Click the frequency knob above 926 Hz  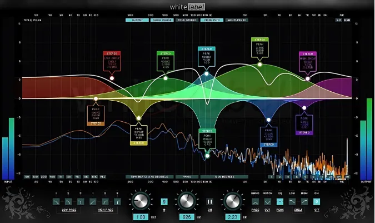[187, 201]
